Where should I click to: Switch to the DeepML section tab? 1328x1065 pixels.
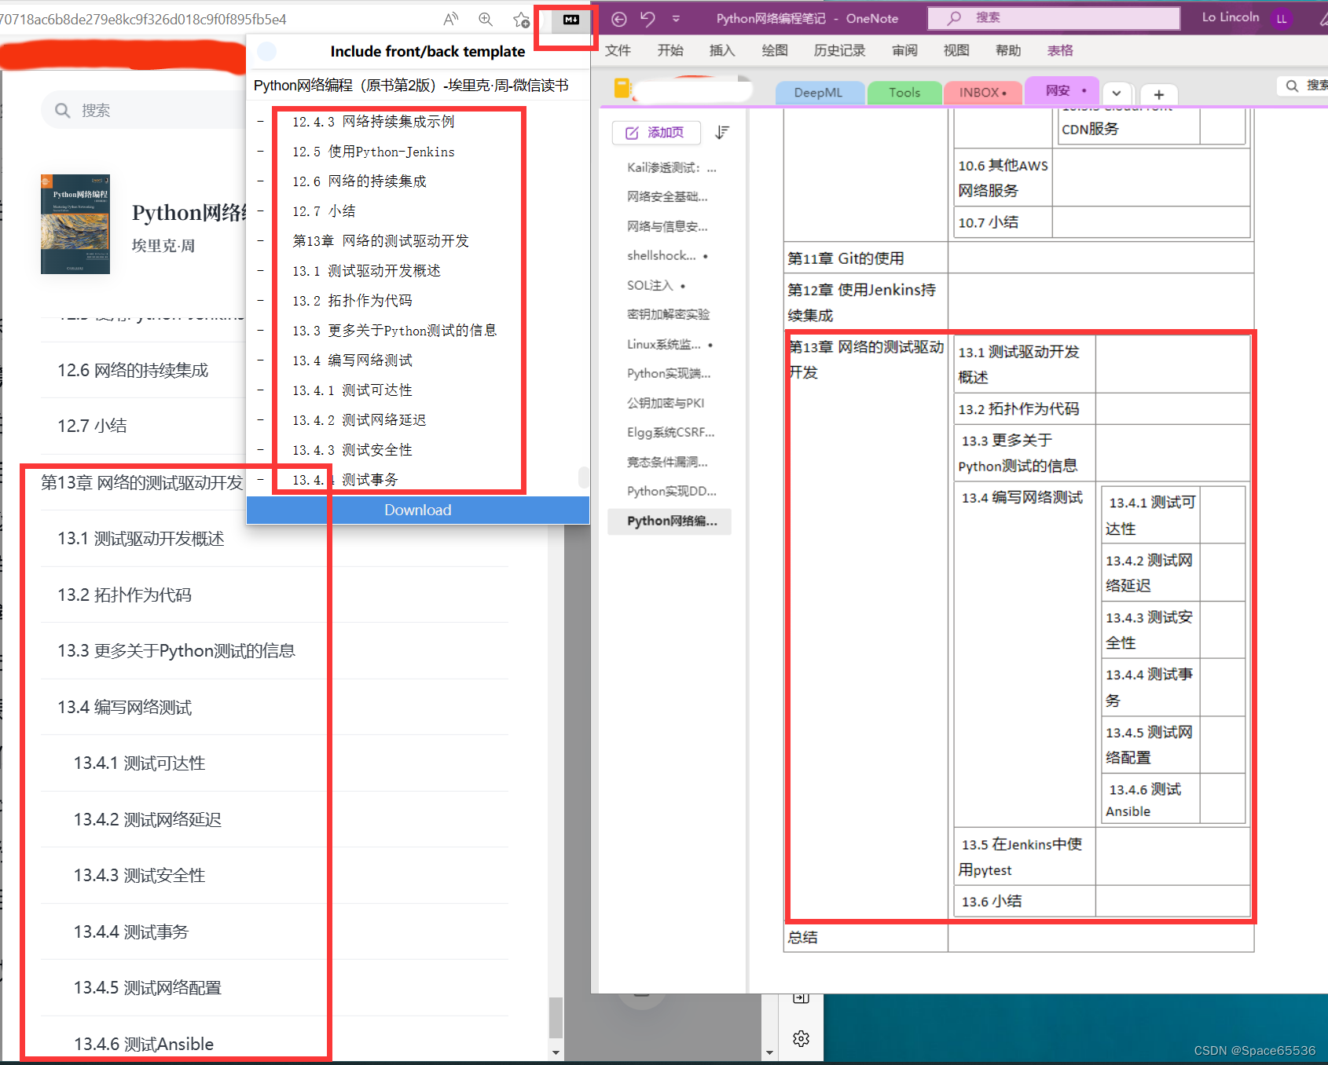818,93
